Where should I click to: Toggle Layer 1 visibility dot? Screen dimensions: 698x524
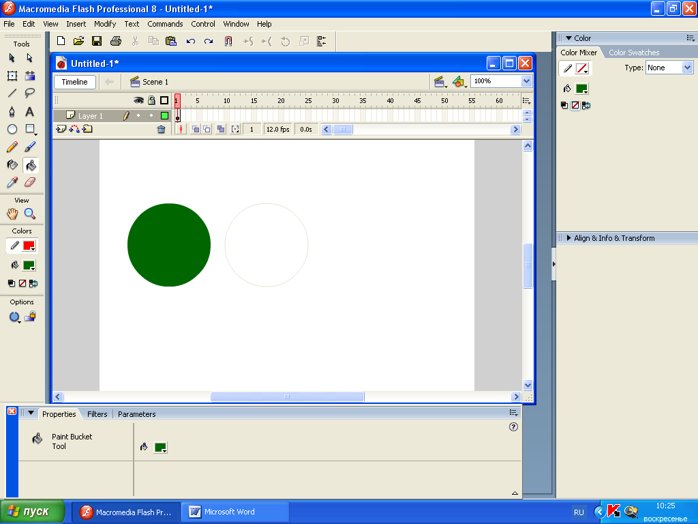pos(138,116)
